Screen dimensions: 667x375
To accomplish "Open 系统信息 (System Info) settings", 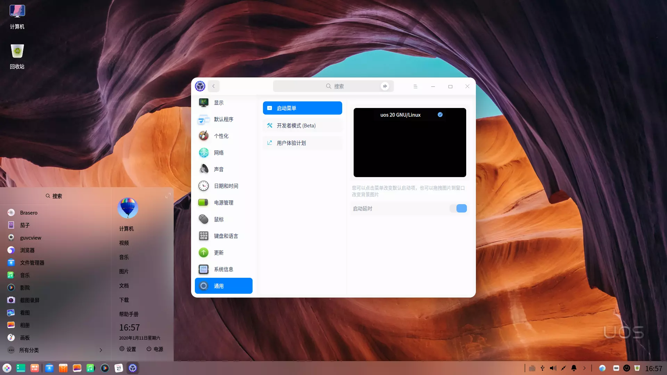I will (x=224, y=269).
